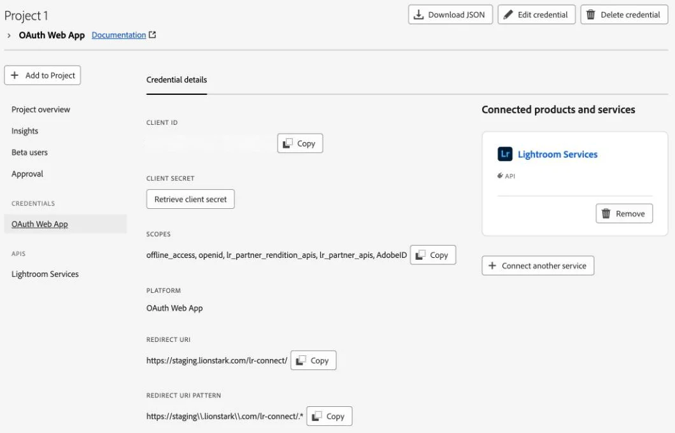Click copy icon beside scopes
The height and width of the screenshot is (433, 675).
(x=420, y=255)
